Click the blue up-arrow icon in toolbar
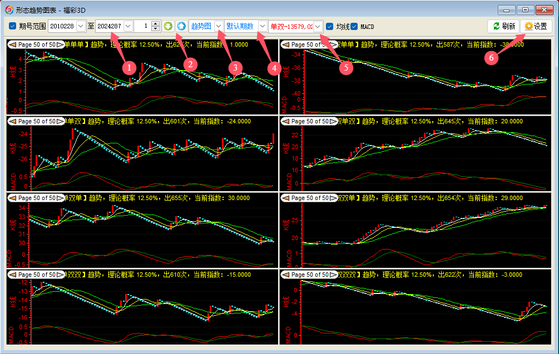 pos(181,26)
